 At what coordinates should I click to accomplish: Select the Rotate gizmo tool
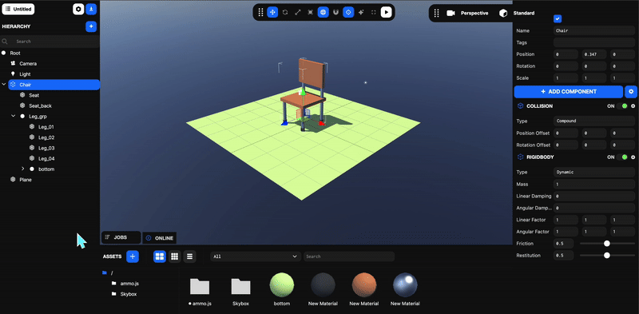285,12
